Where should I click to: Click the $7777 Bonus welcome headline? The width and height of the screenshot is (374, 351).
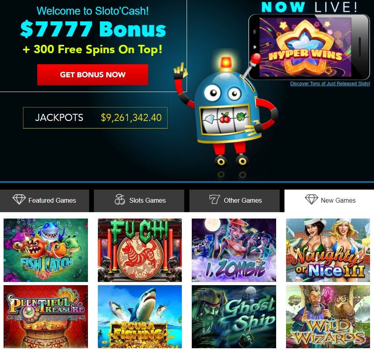click(93, 29)
